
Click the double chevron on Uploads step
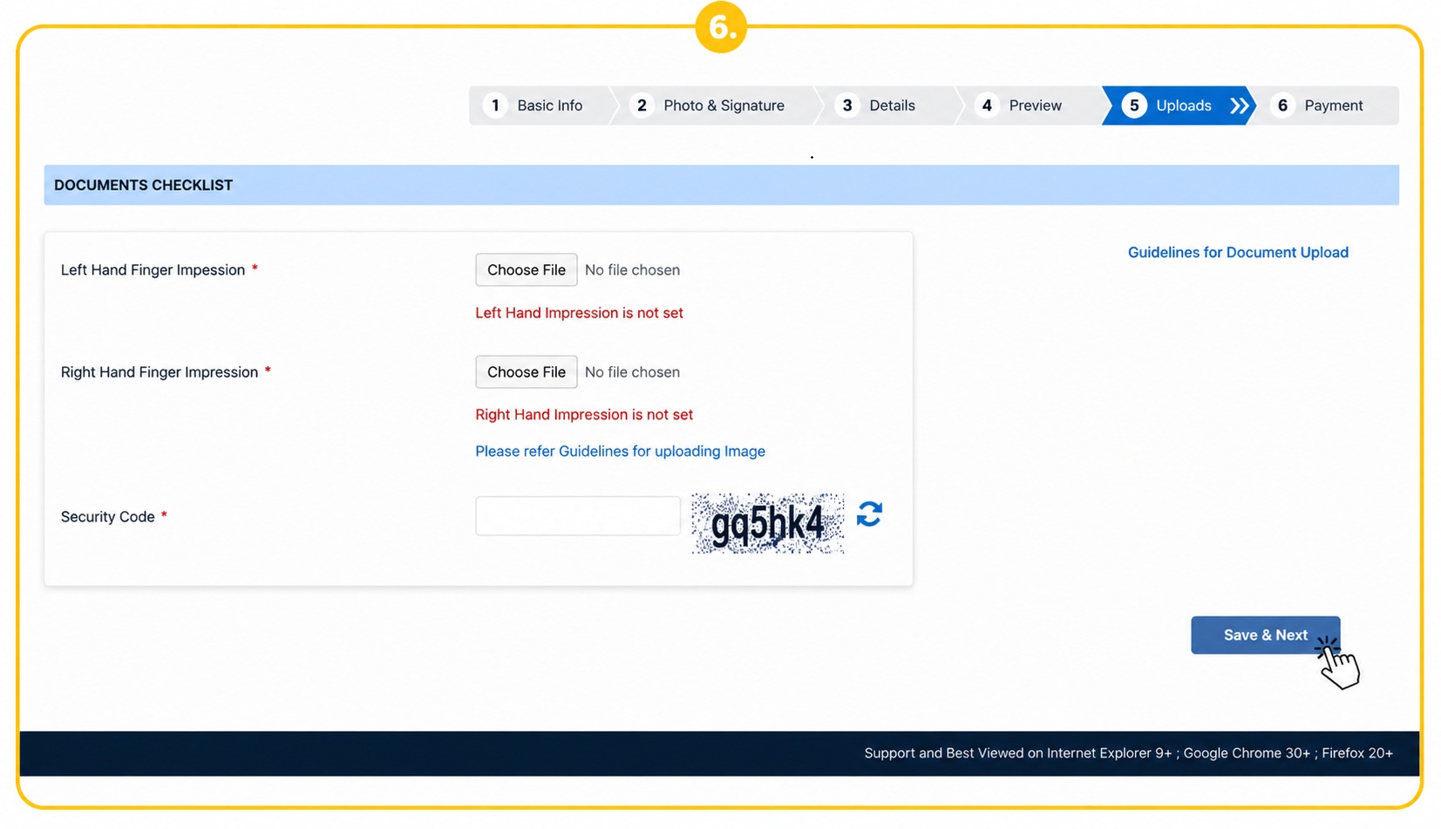[x=1240, y=105]
